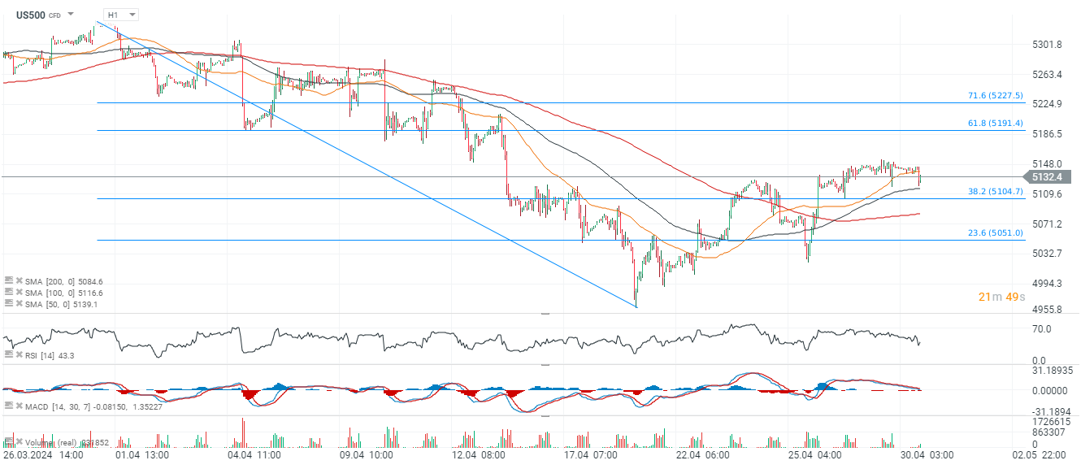
Task: Select the 23.6 (5051.0) Fibonacci label
Action: pyautogui.click(x=995, y=233)
